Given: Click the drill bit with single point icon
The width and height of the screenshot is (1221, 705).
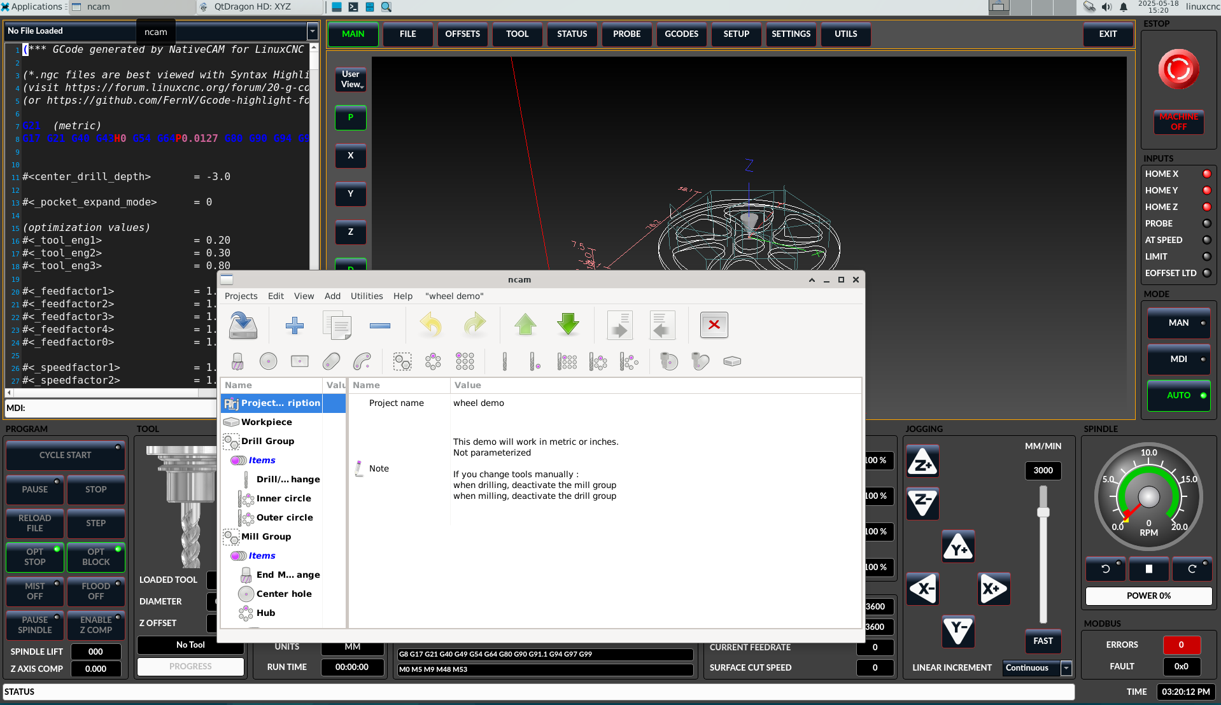Looking at the screenshot, I should click(535, 361).
